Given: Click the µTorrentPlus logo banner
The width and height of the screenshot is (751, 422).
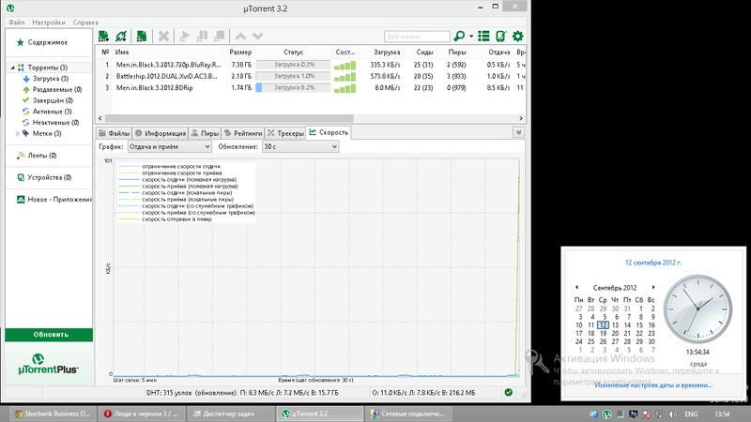Looking at the screenshot, I should (x=49, y=364).
